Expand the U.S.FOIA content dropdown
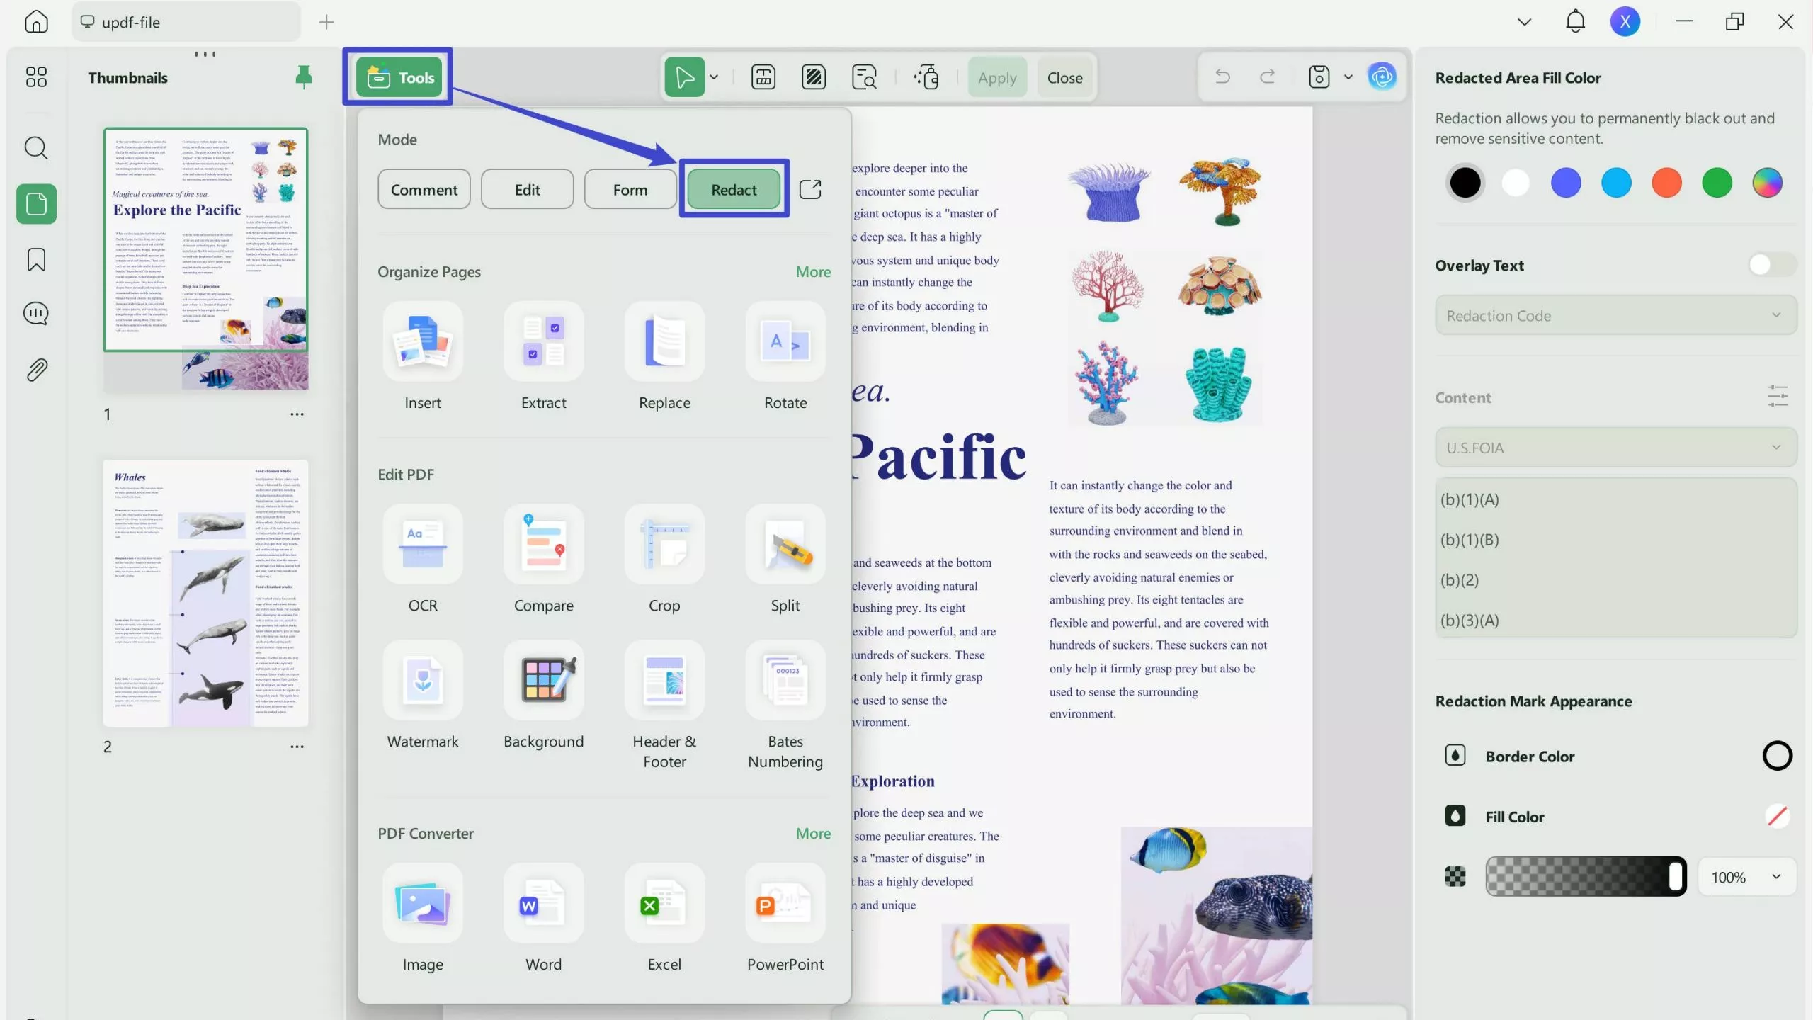The height and width of the screenshot is (1020, 1813). coord(1615,448)
